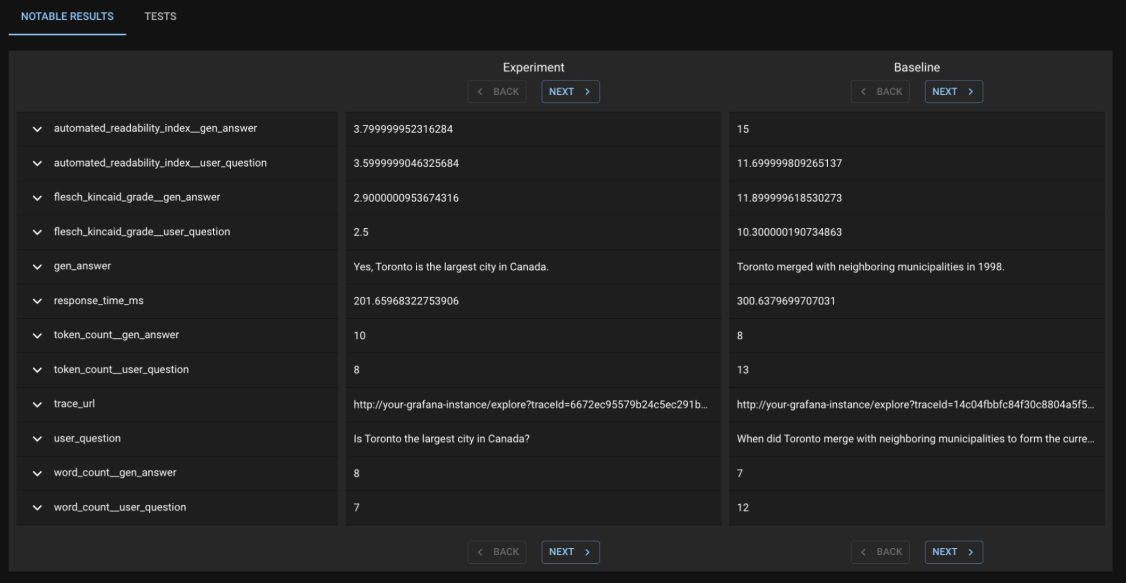Viewport: 1126px width, 583px height.
Task: Select the Notable Results tab
Action: pos(67,17)
